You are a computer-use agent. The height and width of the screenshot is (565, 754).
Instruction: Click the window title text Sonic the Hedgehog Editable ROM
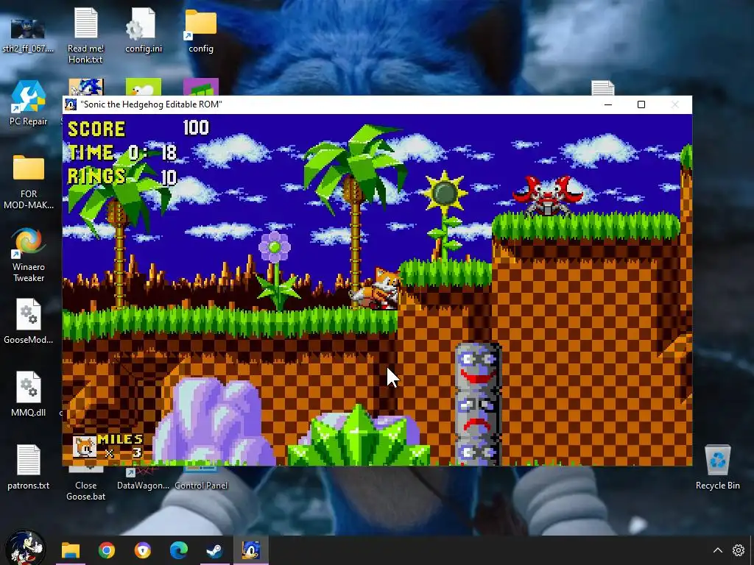151,104
